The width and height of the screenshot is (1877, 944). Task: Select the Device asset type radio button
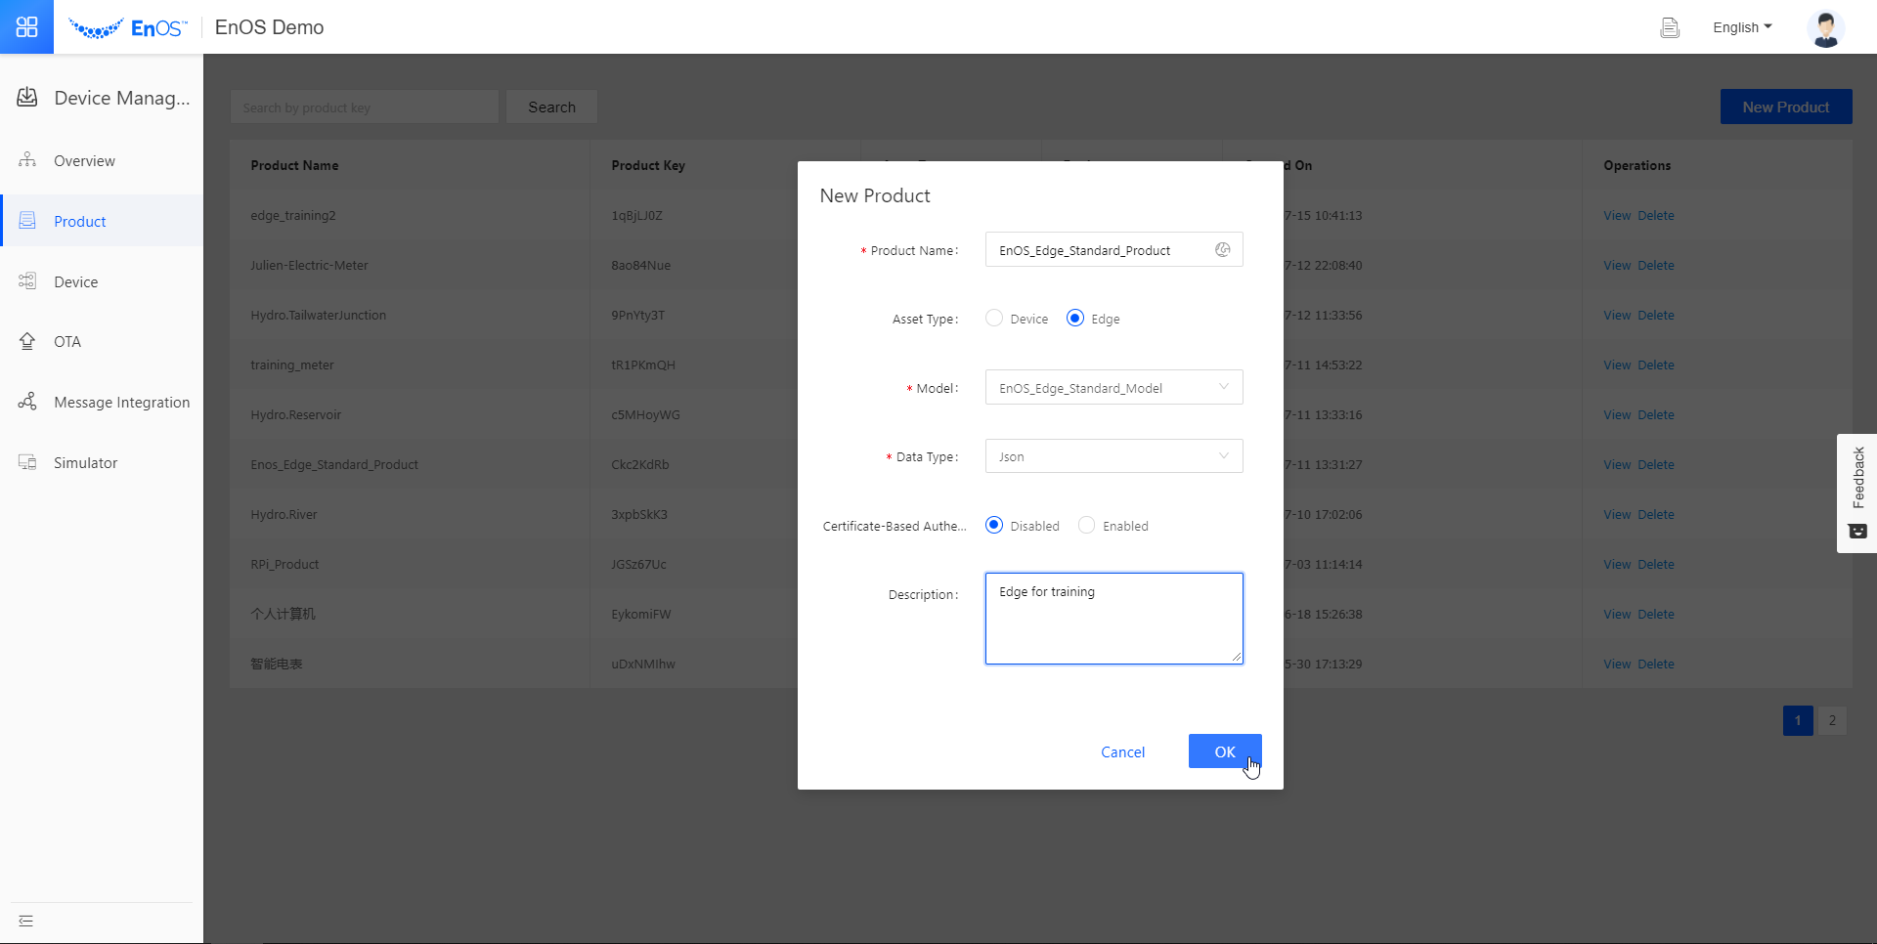point(993,318)
